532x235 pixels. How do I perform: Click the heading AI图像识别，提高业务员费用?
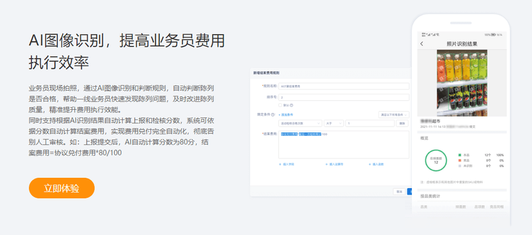coord(127,41)
